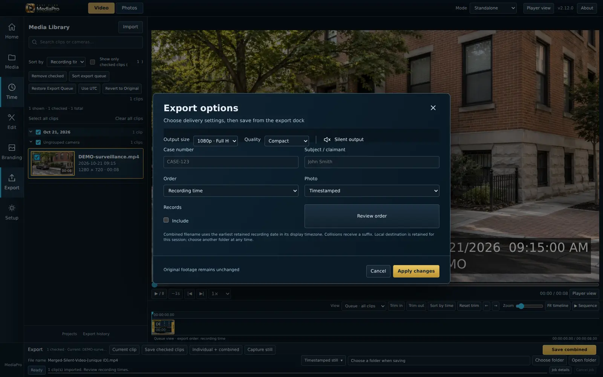Switch to the Photos tab
The width and height of the screenshot is (603, 377).
click(129, 8)
